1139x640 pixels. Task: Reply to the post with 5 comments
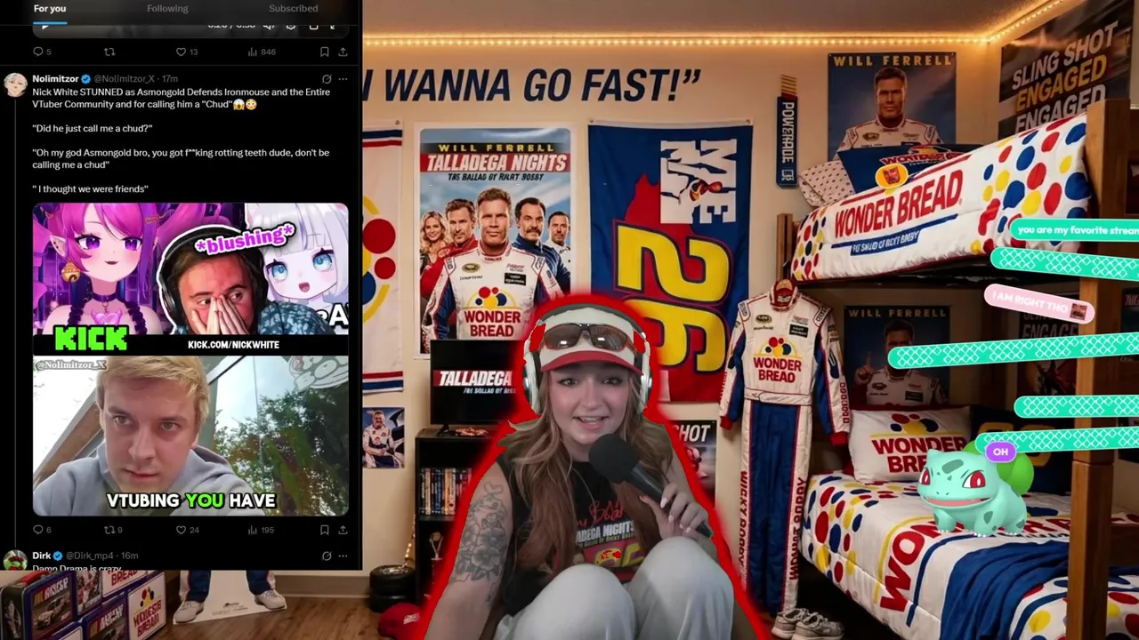click(42, 52)
